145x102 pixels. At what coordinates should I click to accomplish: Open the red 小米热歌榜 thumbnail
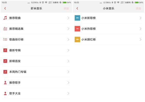[x=77, y=29]
